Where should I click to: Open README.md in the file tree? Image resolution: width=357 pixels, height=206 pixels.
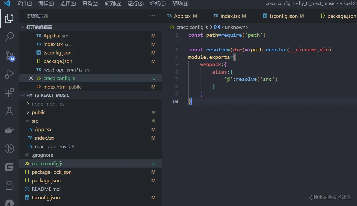coord(45,189)
